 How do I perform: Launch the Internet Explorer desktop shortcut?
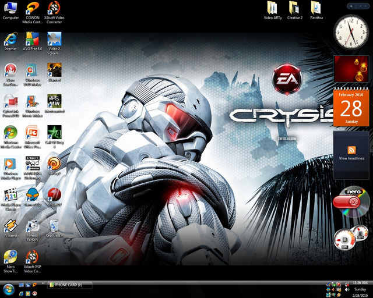[10, 41]
